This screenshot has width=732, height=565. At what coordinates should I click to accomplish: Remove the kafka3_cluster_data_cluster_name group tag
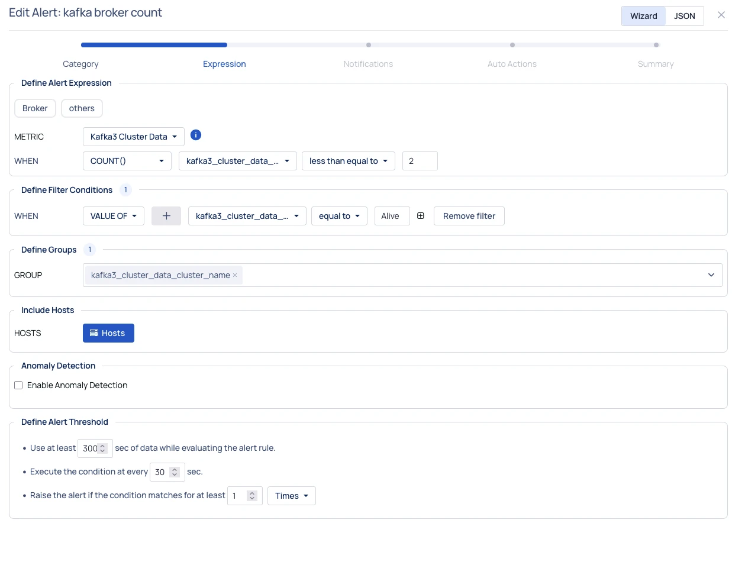tap(235, 275)
